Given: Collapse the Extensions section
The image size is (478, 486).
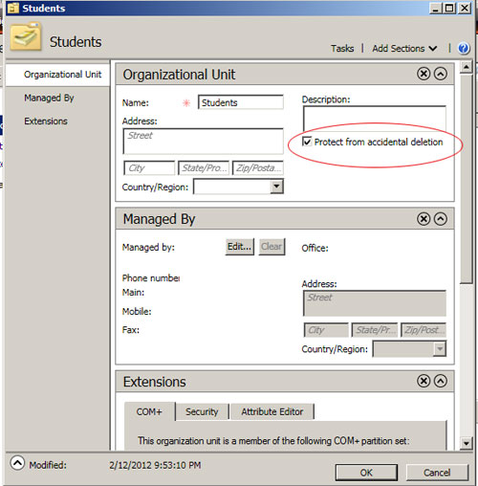Looking at the screenshot, I should pos(441,381).
